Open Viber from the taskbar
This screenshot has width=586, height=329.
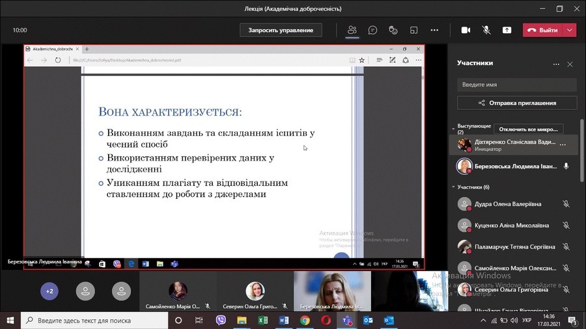[221, 321]
